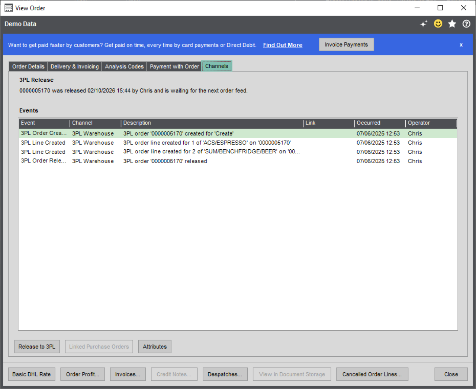
Task: Close the window using title bar X
Action: coord(464,8)
